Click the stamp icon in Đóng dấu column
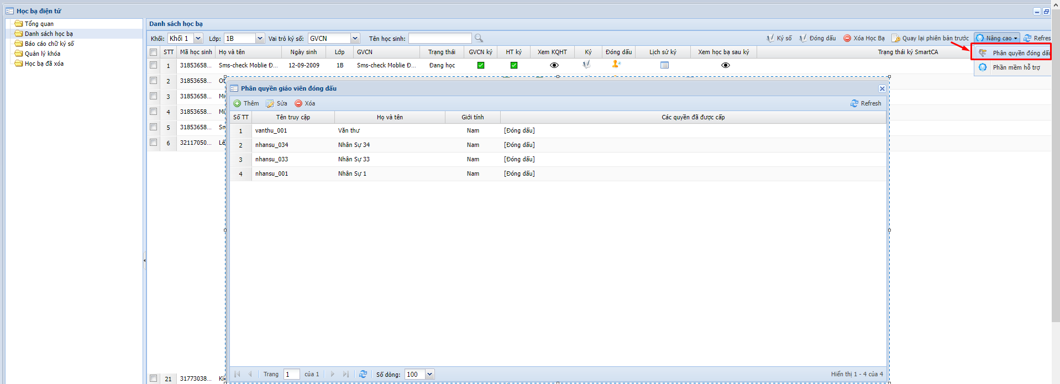The image size is (1060, 384). pyautogui.click(x=616, y=65)
